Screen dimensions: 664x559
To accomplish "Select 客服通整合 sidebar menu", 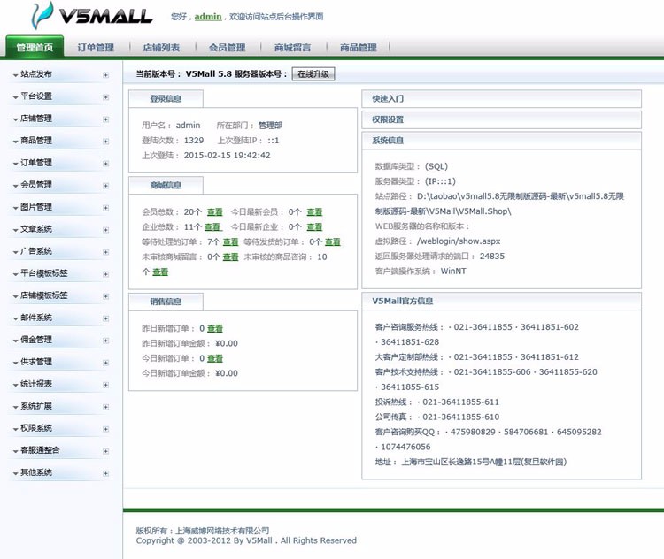I will tap(40, 450).
